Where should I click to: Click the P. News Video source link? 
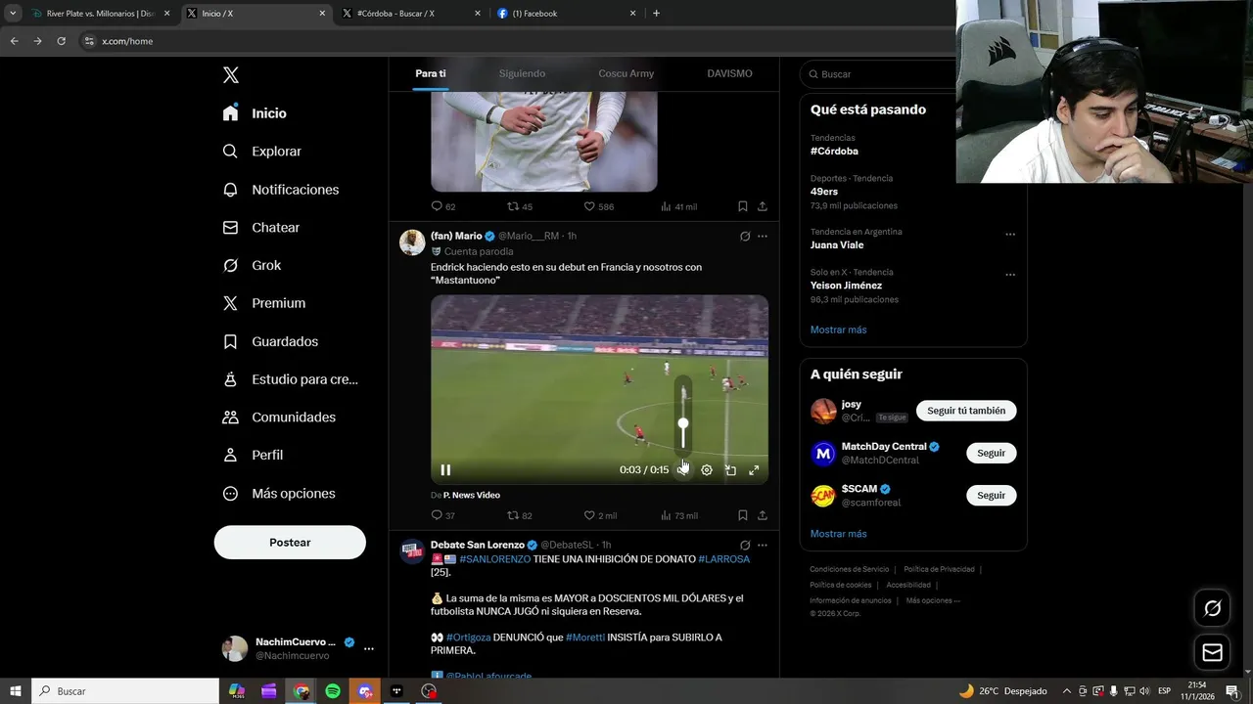tap(471, 495)
